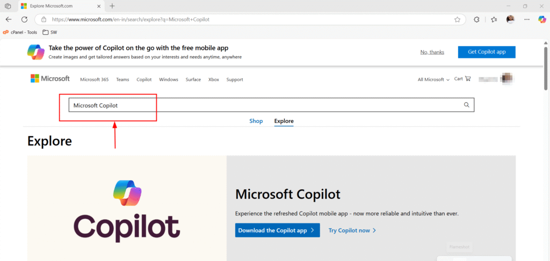550x261 pixels.
Task: Open Microsoft 365 nav link
Action: pyautogui.click(x=95, y=79)
